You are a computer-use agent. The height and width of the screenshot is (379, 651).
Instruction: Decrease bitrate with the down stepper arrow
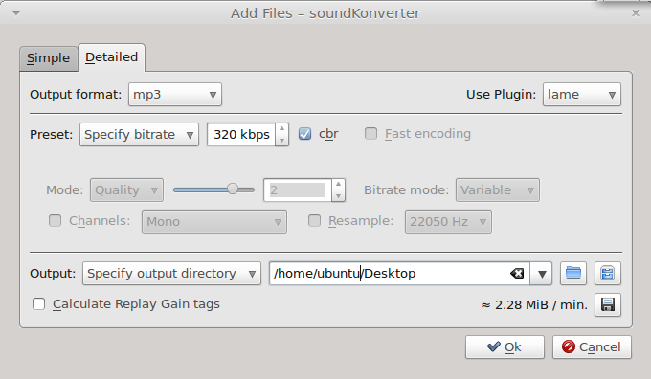[x=281, y=141]
